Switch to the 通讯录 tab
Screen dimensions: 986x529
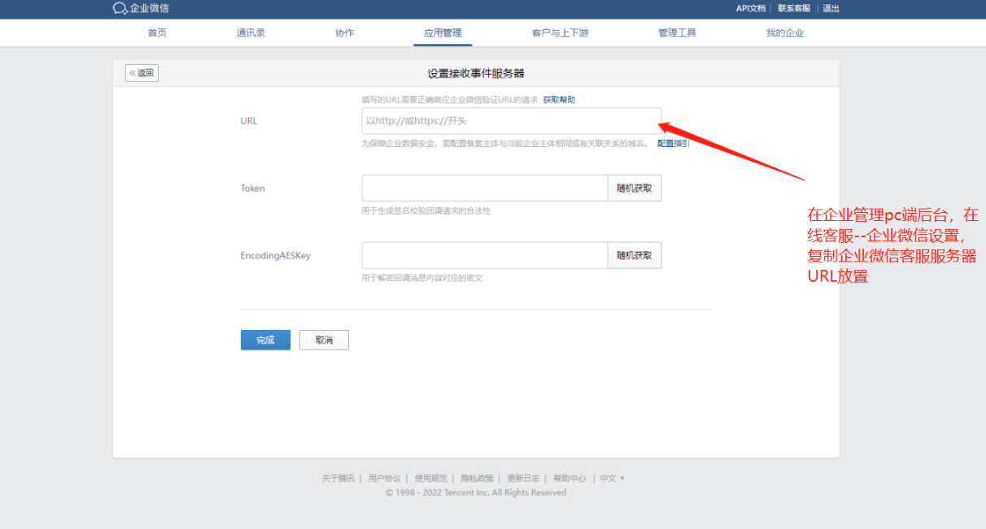tap(251, 33)
